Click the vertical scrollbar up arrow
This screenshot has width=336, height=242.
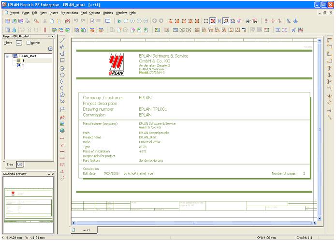pos(319,41)
